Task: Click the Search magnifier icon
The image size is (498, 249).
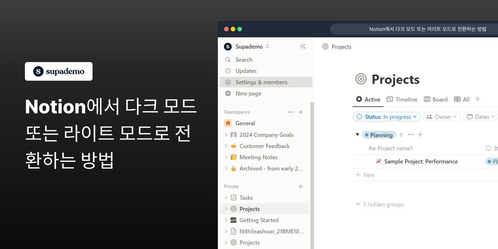Action: pyautogui.click(x=228, y=60)
